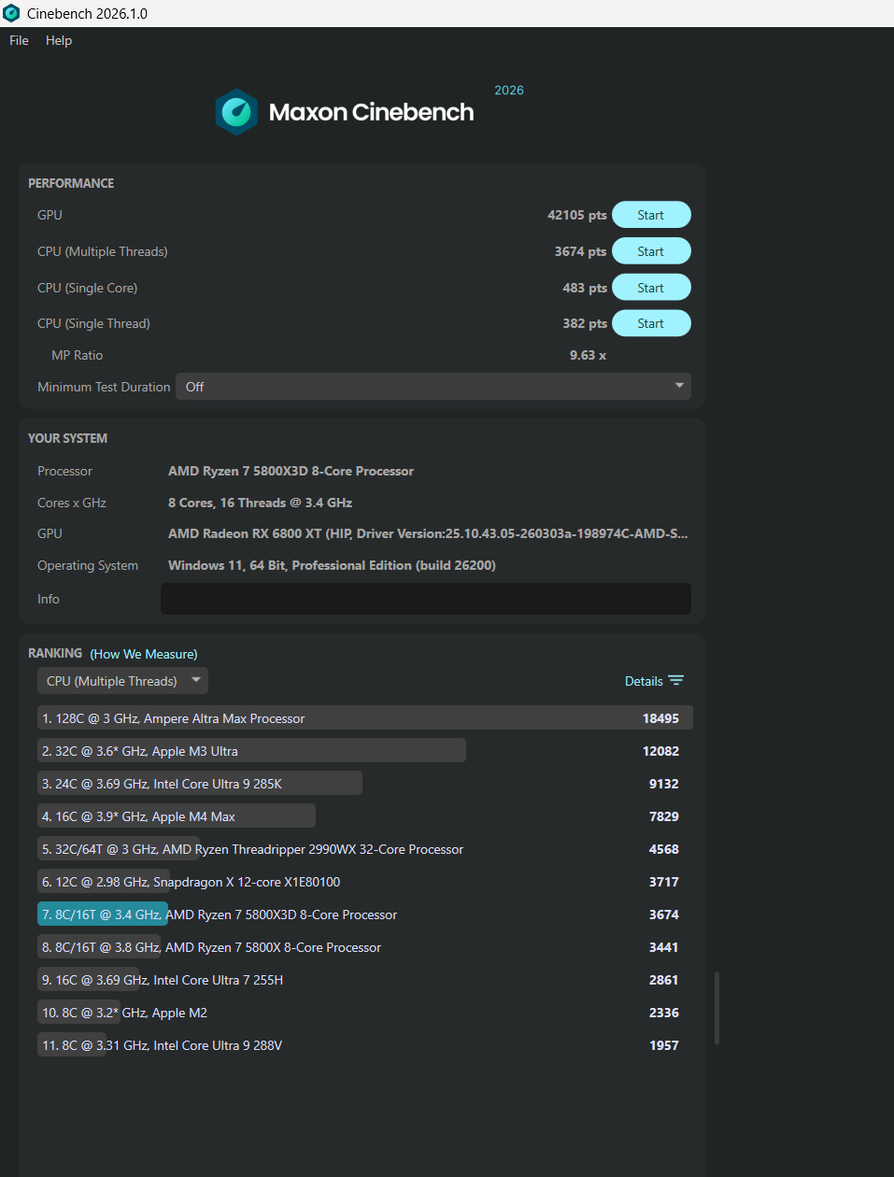The width and height of the screenshot is (894, 1177).
Task: Click the ranking score 18495
Action: [x=660, y=718]
